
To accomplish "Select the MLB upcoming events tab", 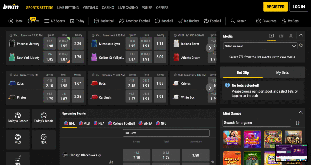I will coord(84,124).
